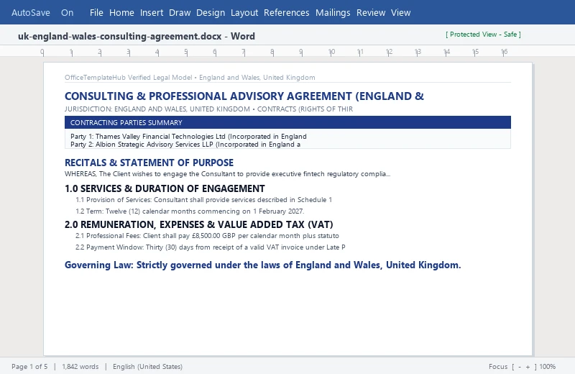Switch to the View tab
Viewport: 575px width, 374px height.
click(x=400, y=12)
